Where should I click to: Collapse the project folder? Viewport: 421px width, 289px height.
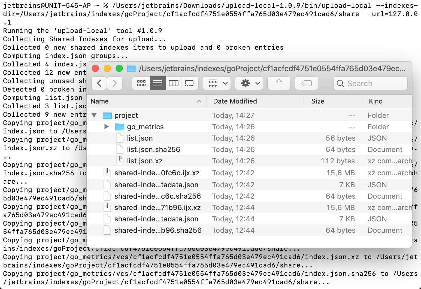pyautogui.click(x=94, y=115)
